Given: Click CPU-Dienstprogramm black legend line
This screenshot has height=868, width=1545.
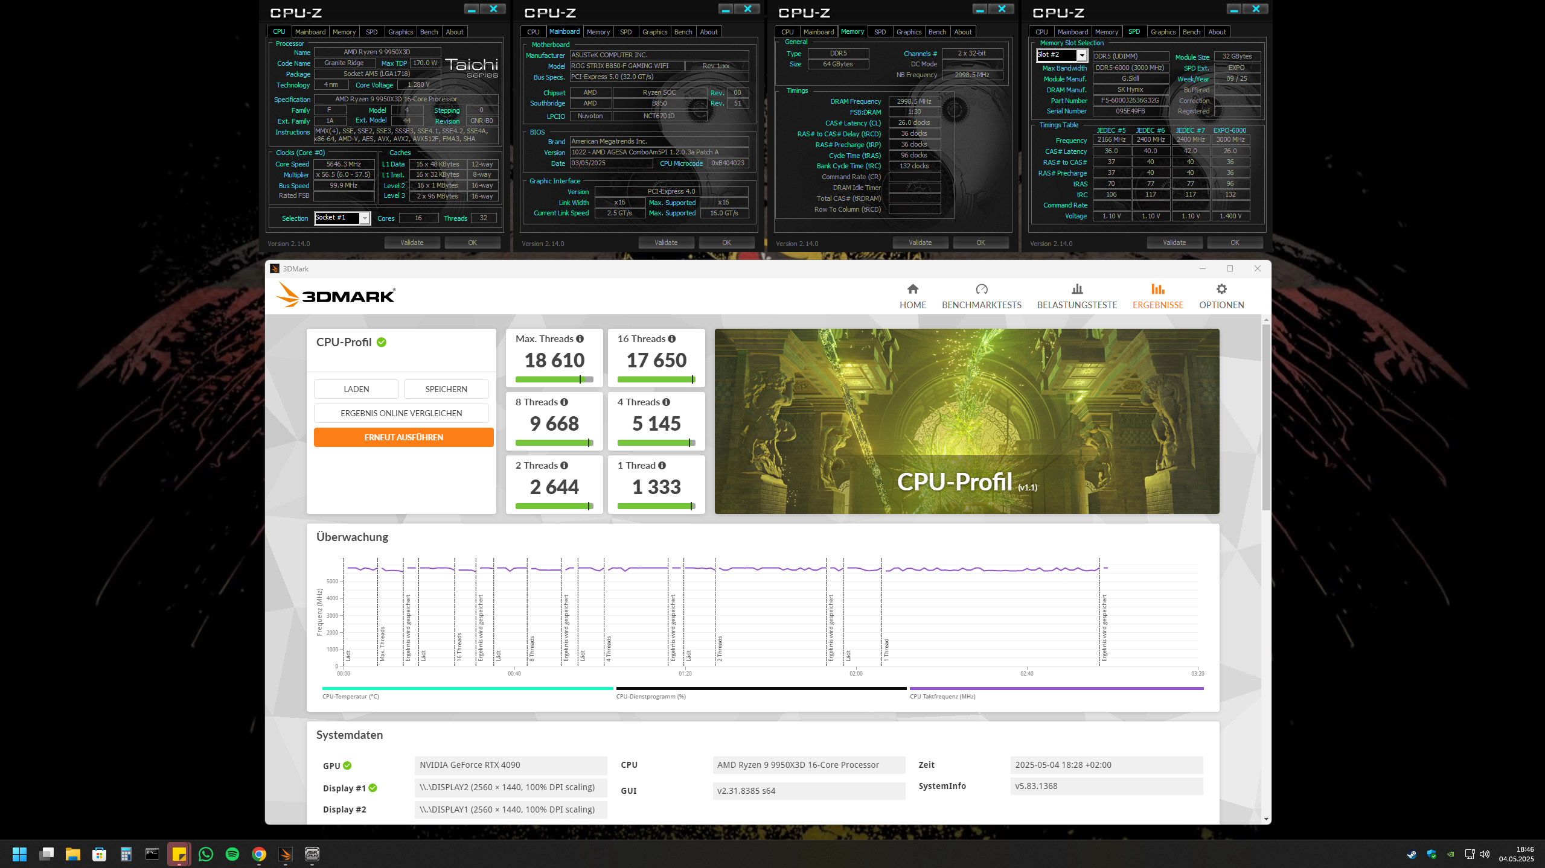Looking at the screenshot, I should point(761,688).
